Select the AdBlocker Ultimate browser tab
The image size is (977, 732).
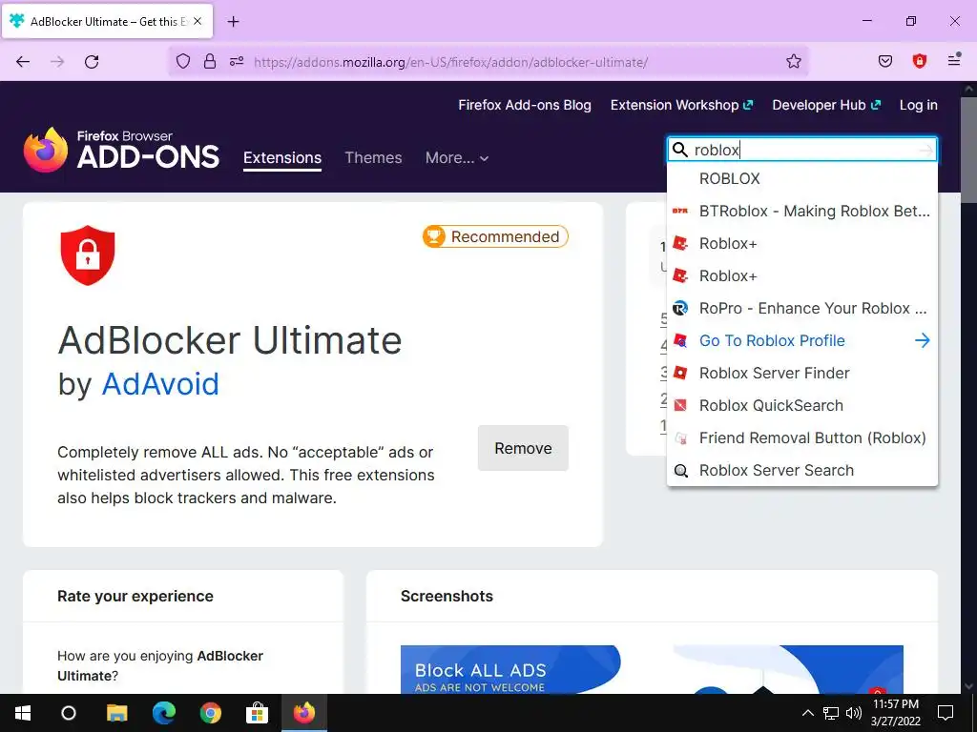(107, 22)
